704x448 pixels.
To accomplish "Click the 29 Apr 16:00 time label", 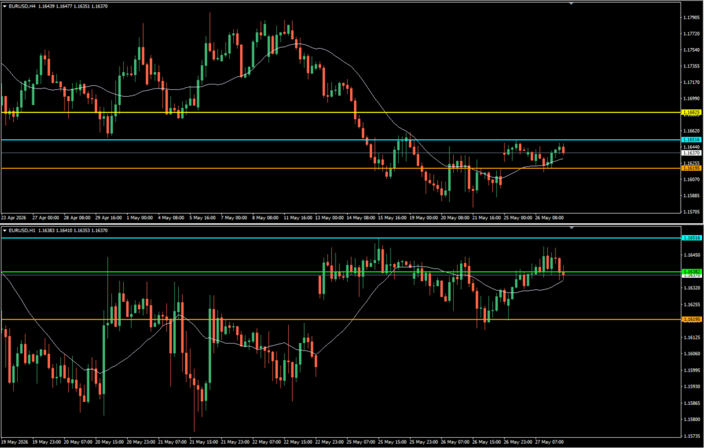I will pyautogui.click(x=109, y=217).
